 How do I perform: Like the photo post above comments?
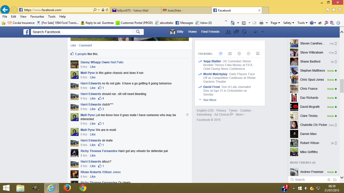pyautogui.click(x=73, y=45)
